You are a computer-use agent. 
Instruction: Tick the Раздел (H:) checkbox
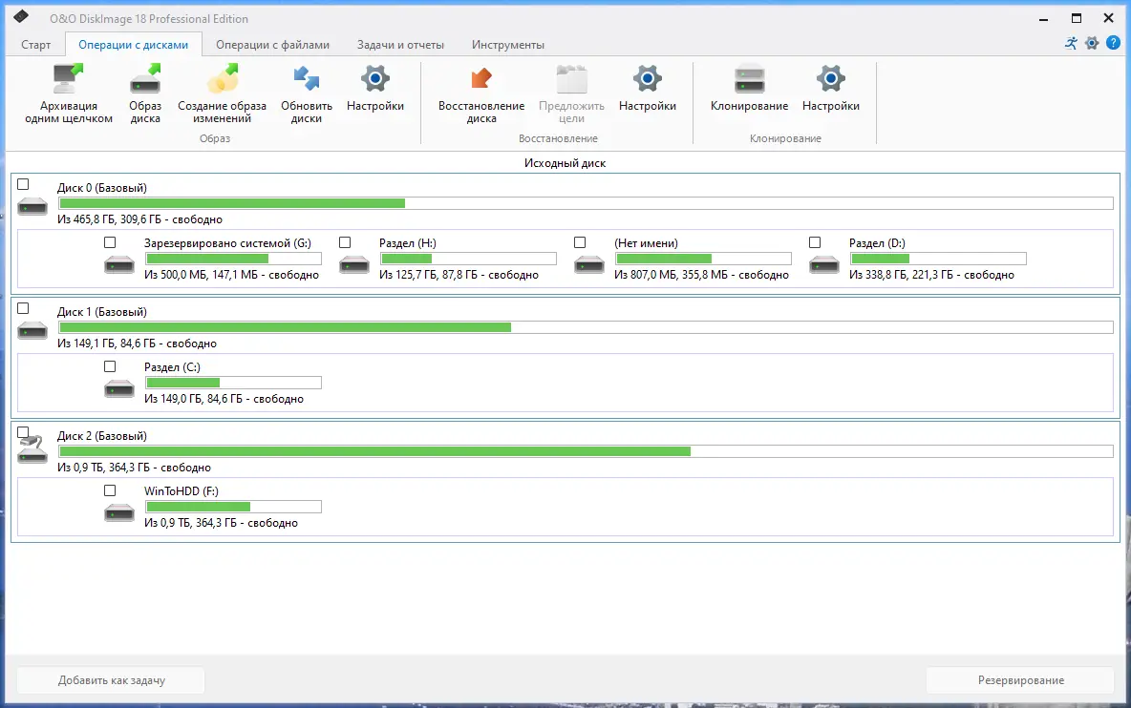pos(345,242)
